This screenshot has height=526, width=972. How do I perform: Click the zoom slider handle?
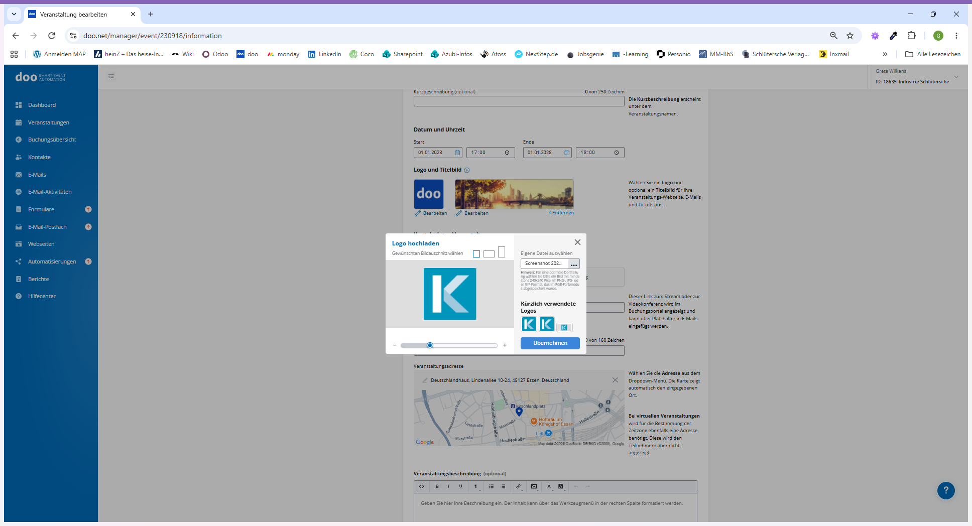coord(430,345)
